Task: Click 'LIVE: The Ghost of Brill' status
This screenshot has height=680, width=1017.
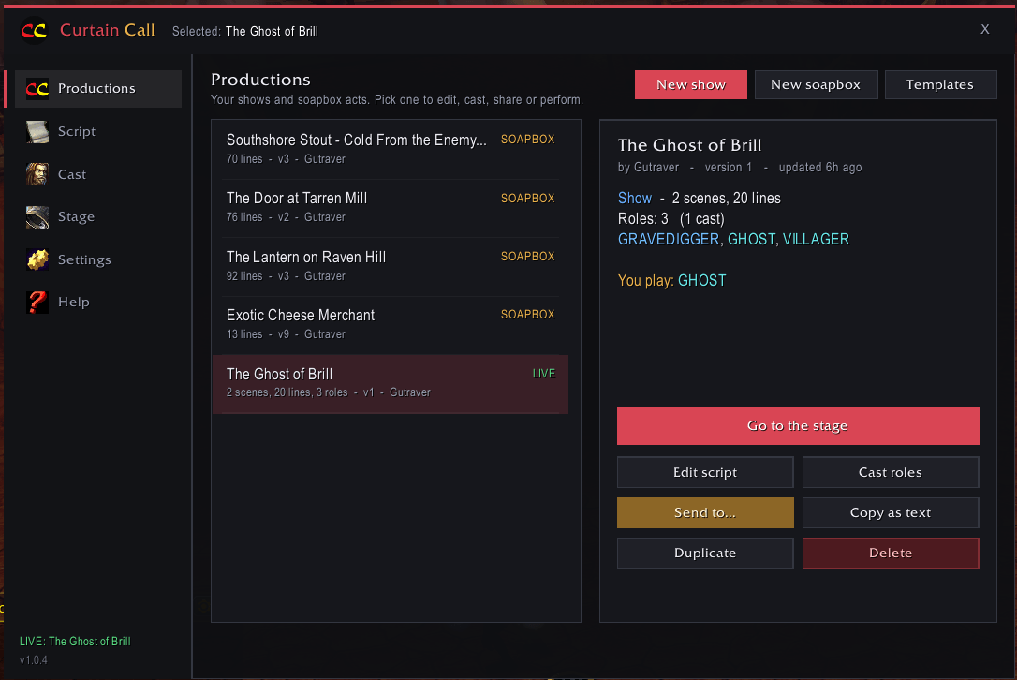Action: click(x=75, y=642)
